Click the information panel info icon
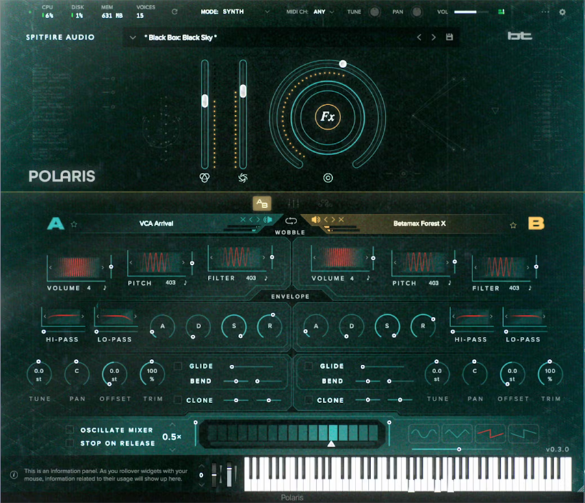This screenshot has width=585, height=503. tap(14, 474)
